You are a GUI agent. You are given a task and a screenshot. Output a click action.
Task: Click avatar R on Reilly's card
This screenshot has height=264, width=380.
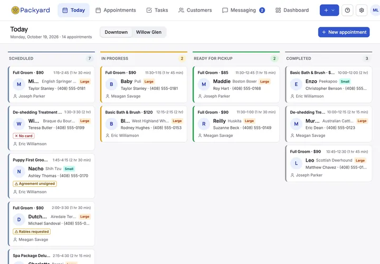[204, 124]
